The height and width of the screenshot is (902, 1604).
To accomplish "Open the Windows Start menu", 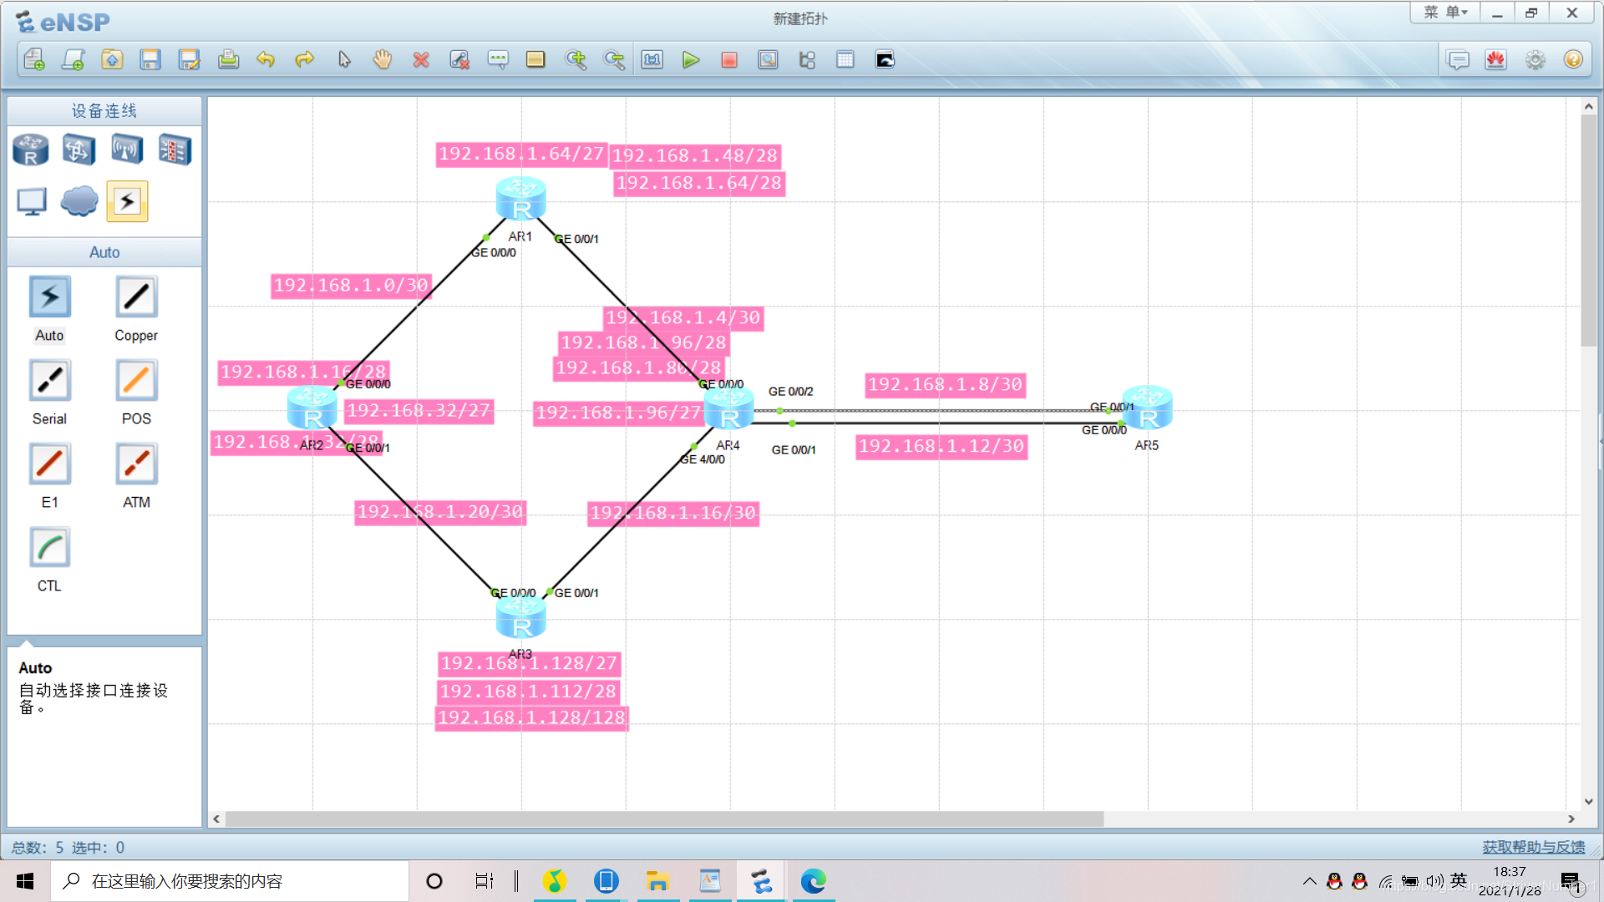I will 25,881.
